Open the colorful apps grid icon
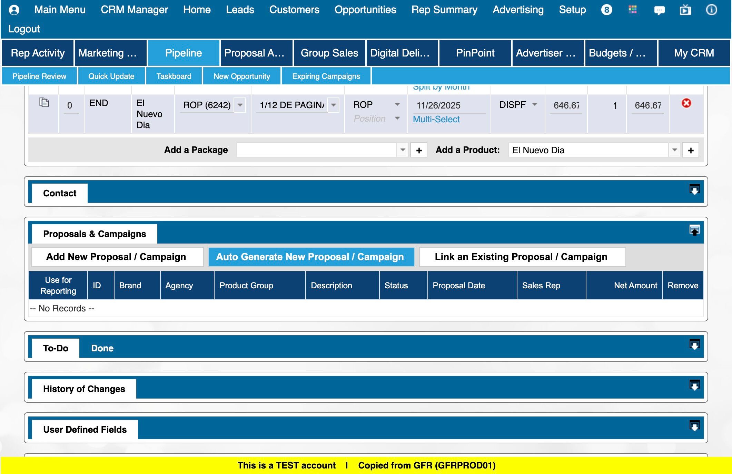Image resolution: width=732 pixels, height=474 pixels. (633, 10)
